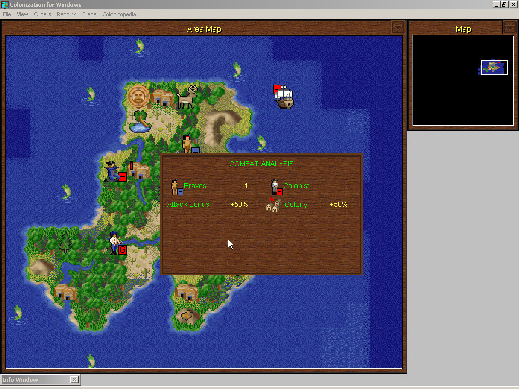Image resolution: width=519 pixels, height=389 pixels.
Task: Close the Info Window
Action: point(75,380)
